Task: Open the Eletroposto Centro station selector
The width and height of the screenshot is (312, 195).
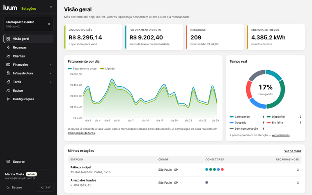Action: tap(28, 24)
